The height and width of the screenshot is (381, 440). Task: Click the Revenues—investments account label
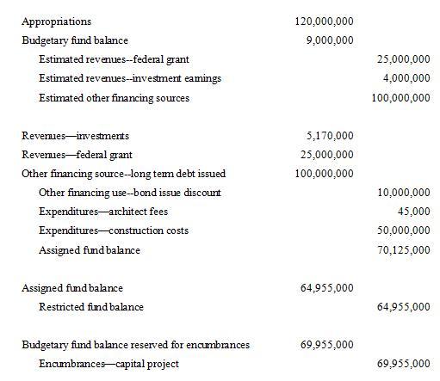tap(75, 136)
